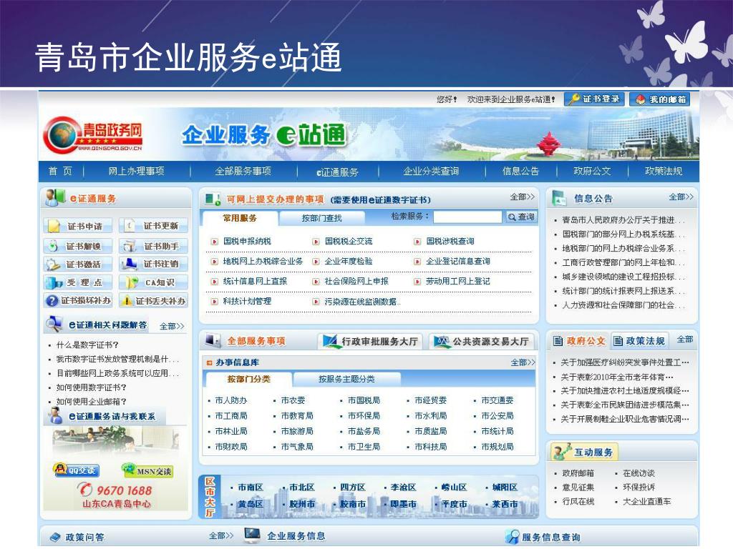Viewport: 733px width, 549px height.
Task: Click the e证通服务 panel header icon
Action: coord(55,197)
